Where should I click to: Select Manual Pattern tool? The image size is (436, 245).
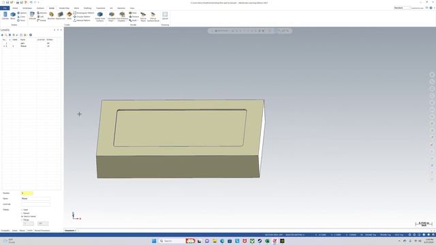pyautogui.click(x=82, y=20)
